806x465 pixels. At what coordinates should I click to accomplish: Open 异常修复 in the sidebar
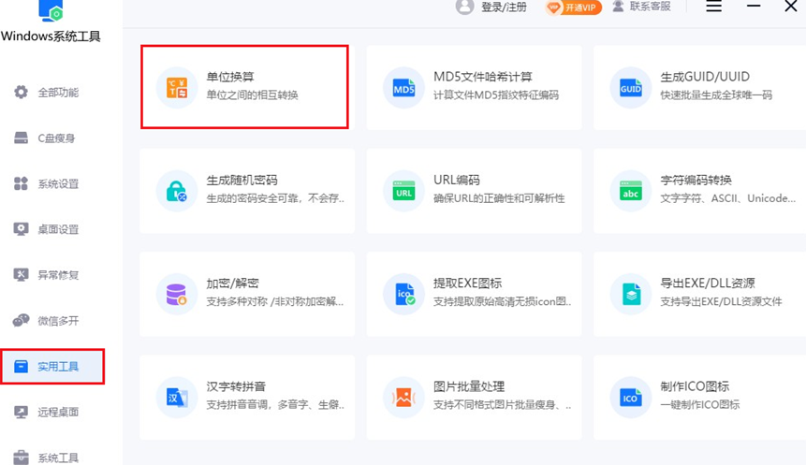(x=58, y=275)
